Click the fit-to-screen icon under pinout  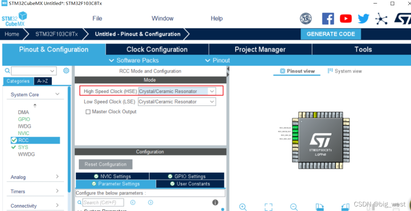(268, 207)
